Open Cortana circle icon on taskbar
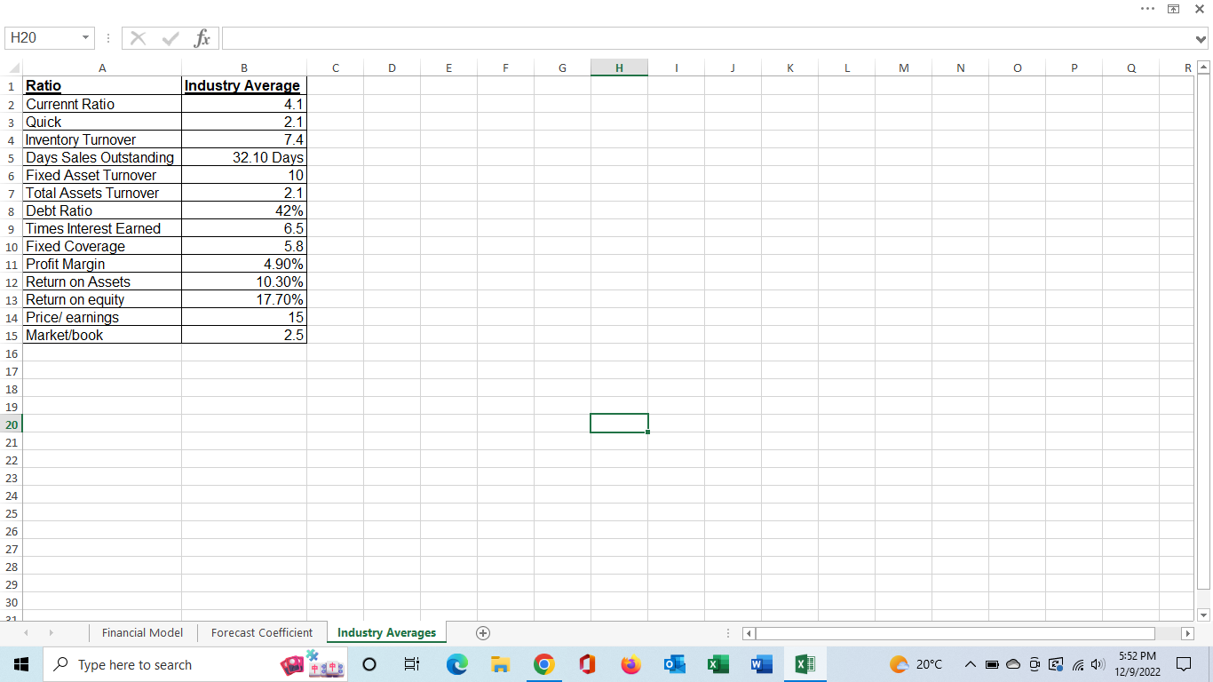This screenshot has width=1213, height=682. tap(371, 664)
